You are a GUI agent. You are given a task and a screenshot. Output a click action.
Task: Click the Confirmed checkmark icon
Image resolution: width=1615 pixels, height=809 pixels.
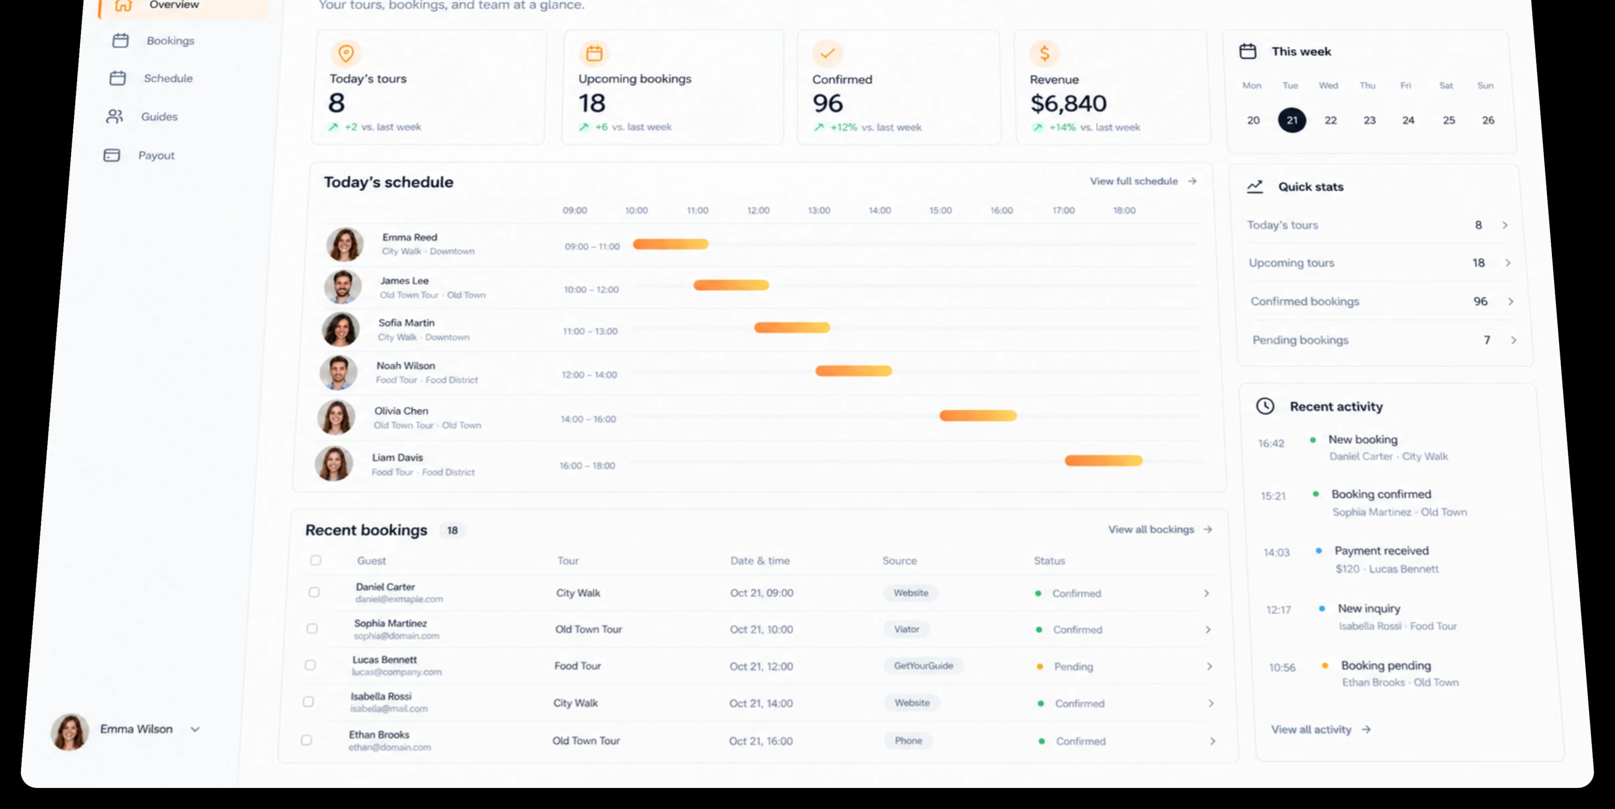828,54
